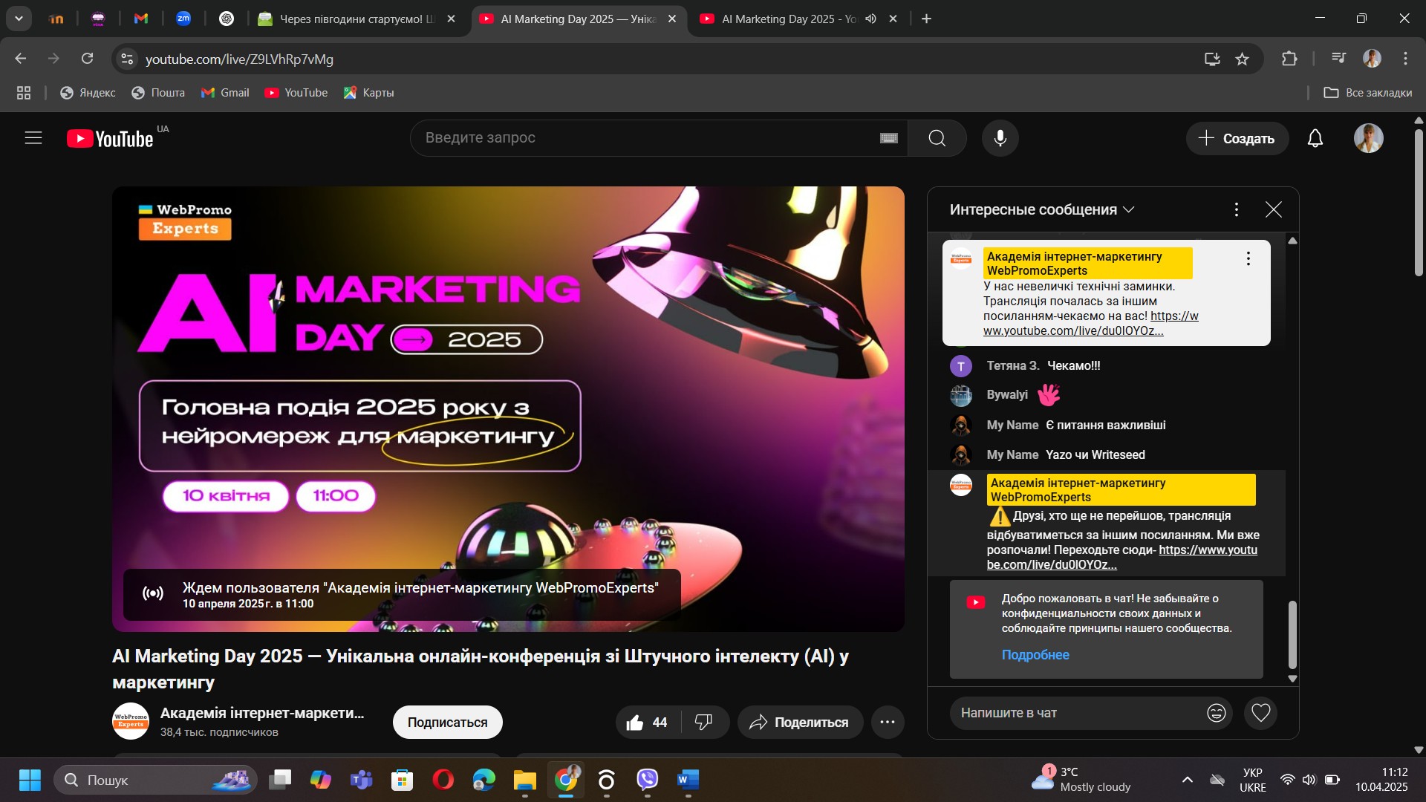Image resolution: width=1426 pixels, height=802 pixels.
Task: Open the on-screen keyboard icon in search
Action: coord(888,138)
